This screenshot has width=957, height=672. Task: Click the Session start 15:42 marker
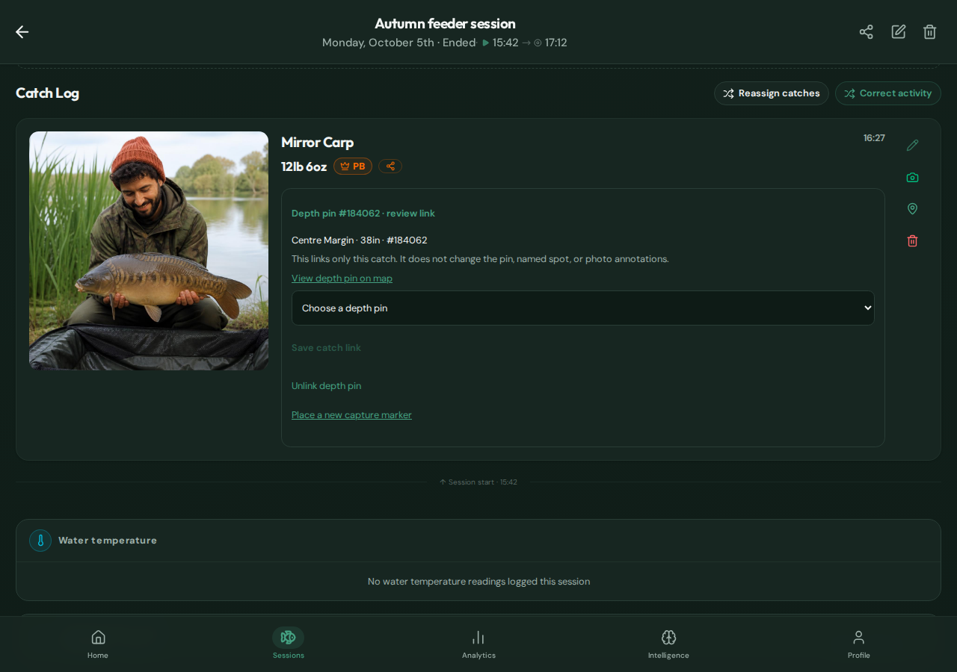[478, 482]
